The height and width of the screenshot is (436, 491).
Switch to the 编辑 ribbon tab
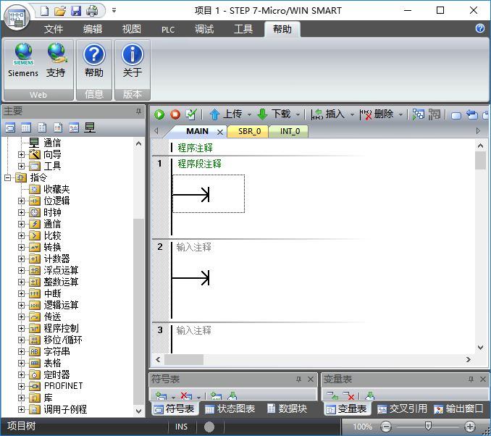[93, 29]
